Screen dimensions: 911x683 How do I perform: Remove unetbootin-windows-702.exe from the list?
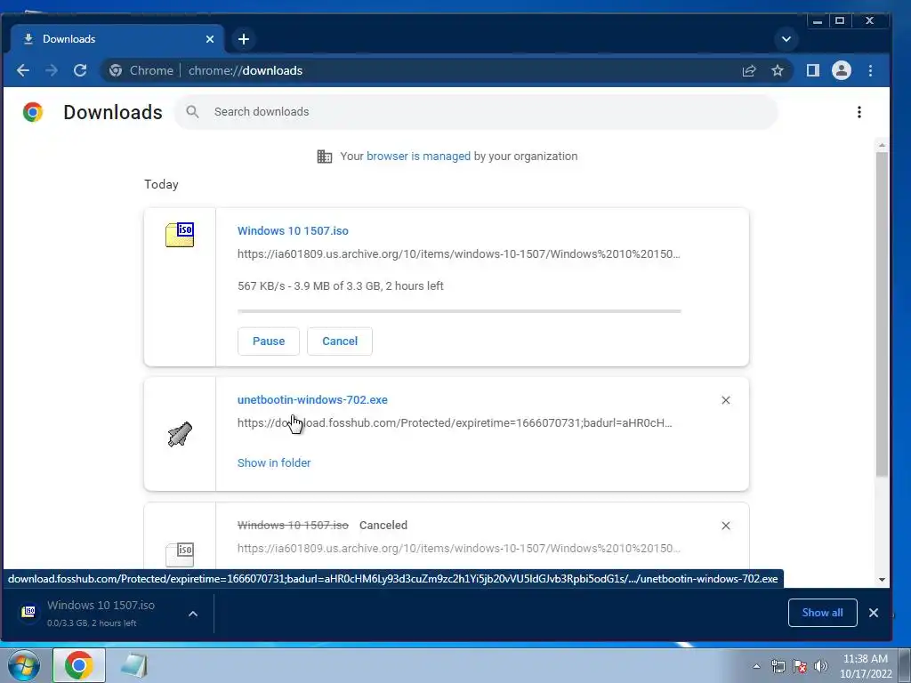[726, 400]
